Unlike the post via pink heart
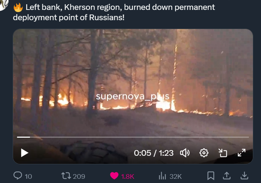The width and height of the screenshot is (261, 183). (x=114, y=176)
